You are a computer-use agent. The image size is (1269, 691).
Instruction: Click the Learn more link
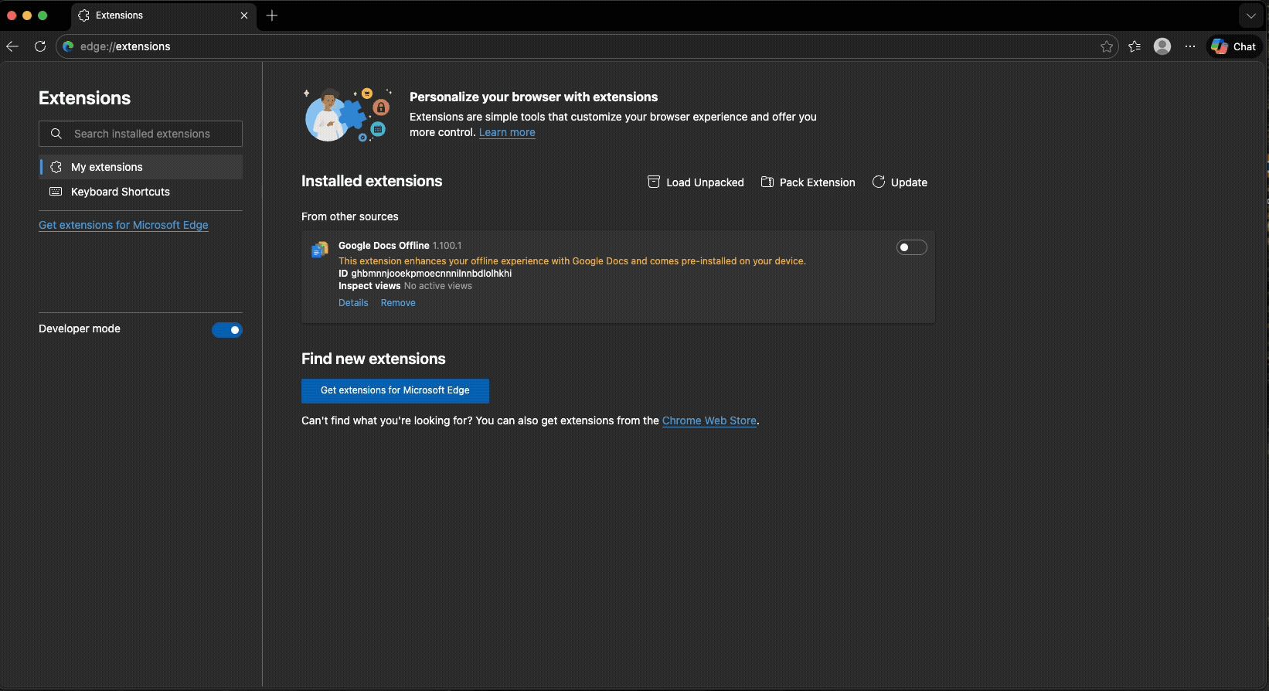507,132
